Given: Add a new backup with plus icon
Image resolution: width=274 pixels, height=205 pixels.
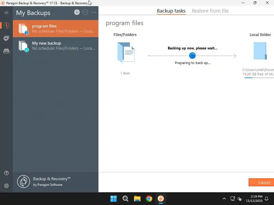Looking at the screenshot, I should tap(77, 12).
